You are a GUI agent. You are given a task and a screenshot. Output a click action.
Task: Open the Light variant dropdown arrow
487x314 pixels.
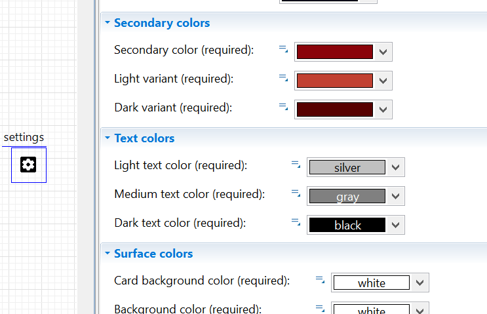pyautogui.click(x=383, y=81)
